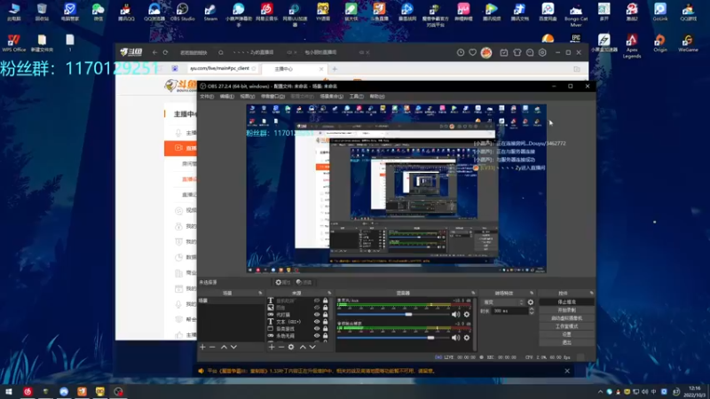
Task: Move selected source down in sources list
Action: click(312, 347)
